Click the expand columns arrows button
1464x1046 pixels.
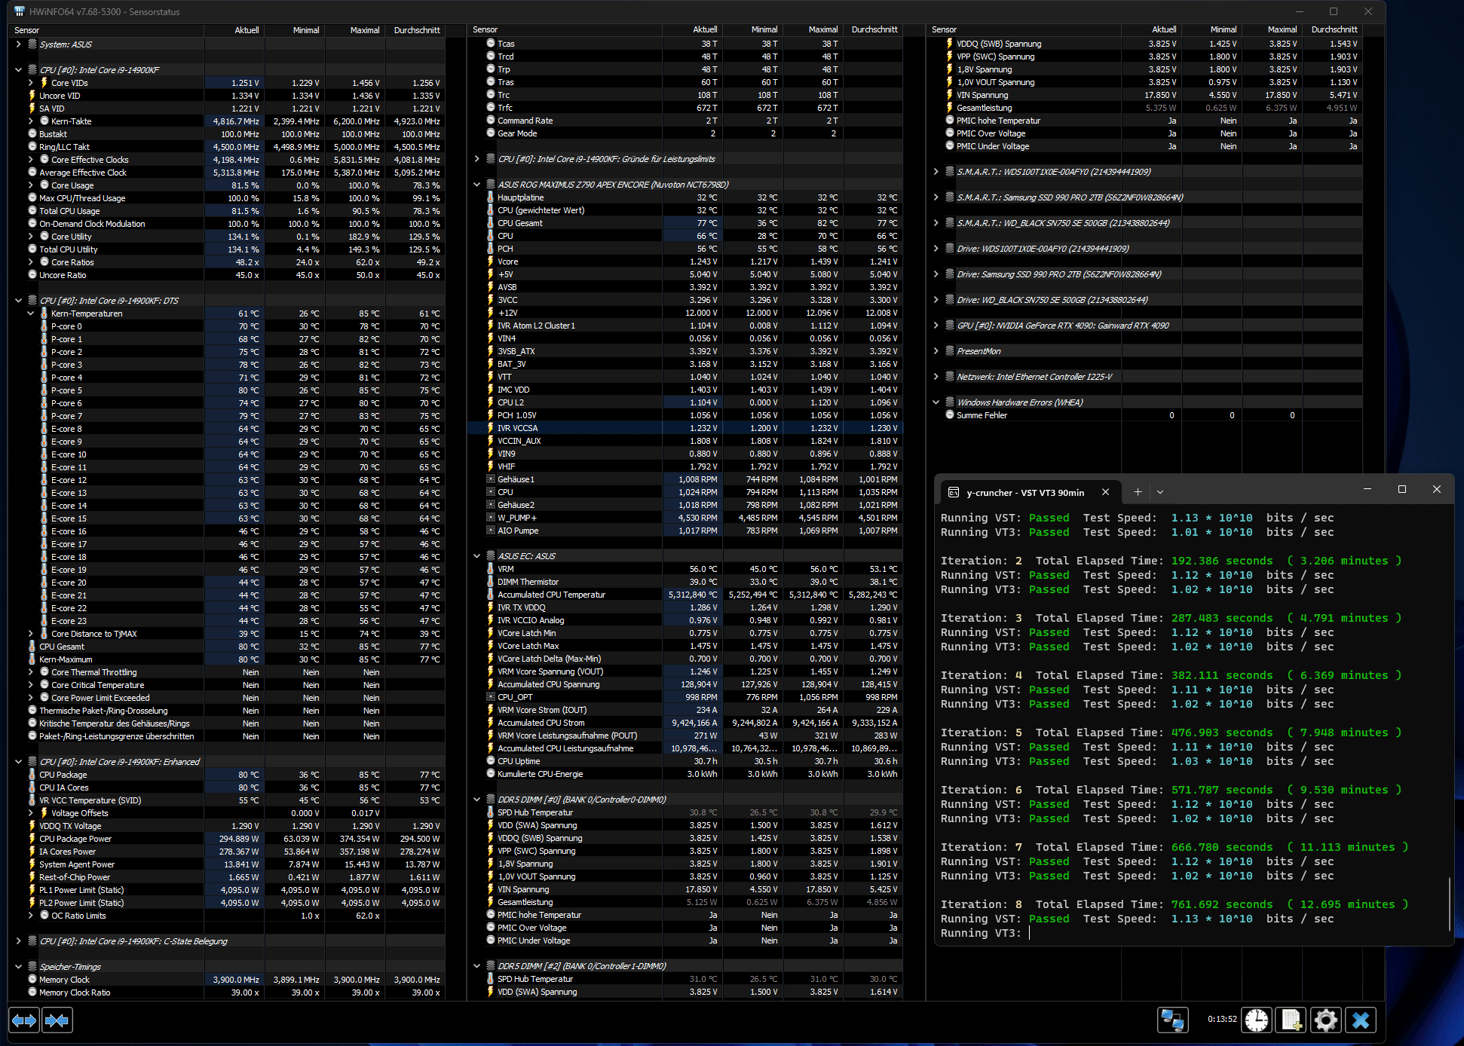(x=23, y=1020)
